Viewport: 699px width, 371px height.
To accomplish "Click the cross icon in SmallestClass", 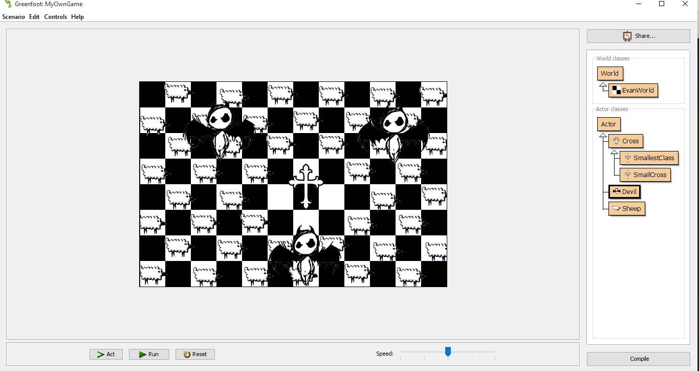I will (x=627, y=158).
